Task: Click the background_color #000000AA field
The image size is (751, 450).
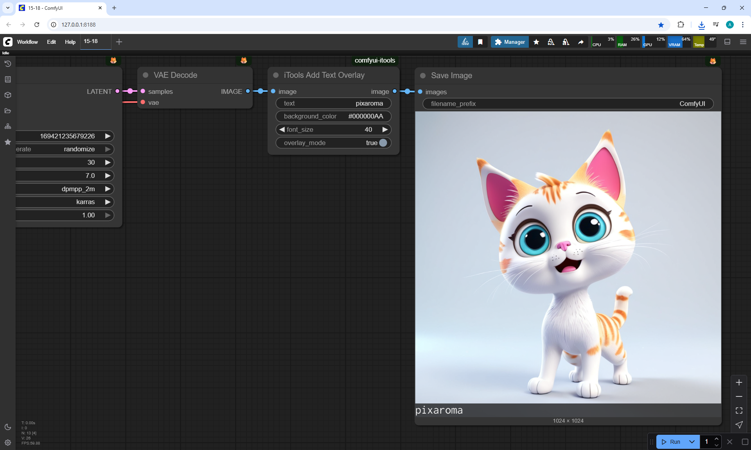Action: tap(333, 116)
